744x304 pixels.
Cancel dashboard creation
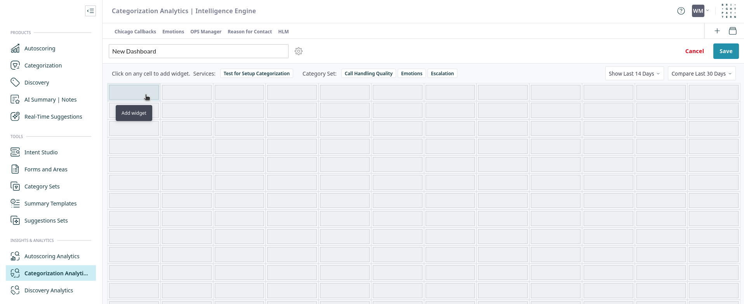[694, 51]
